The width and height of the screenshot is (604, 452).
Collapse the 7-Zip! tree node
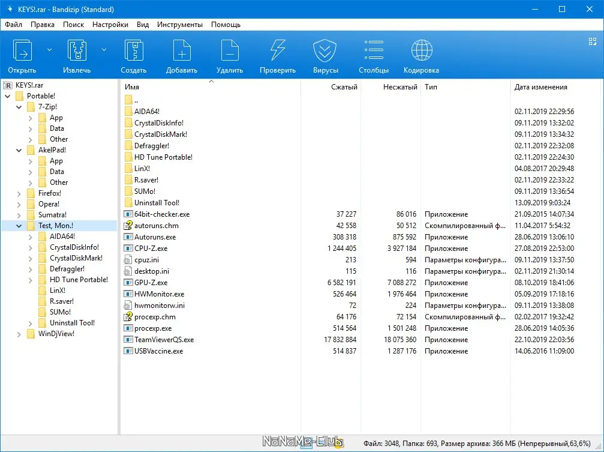coord(19,107)
